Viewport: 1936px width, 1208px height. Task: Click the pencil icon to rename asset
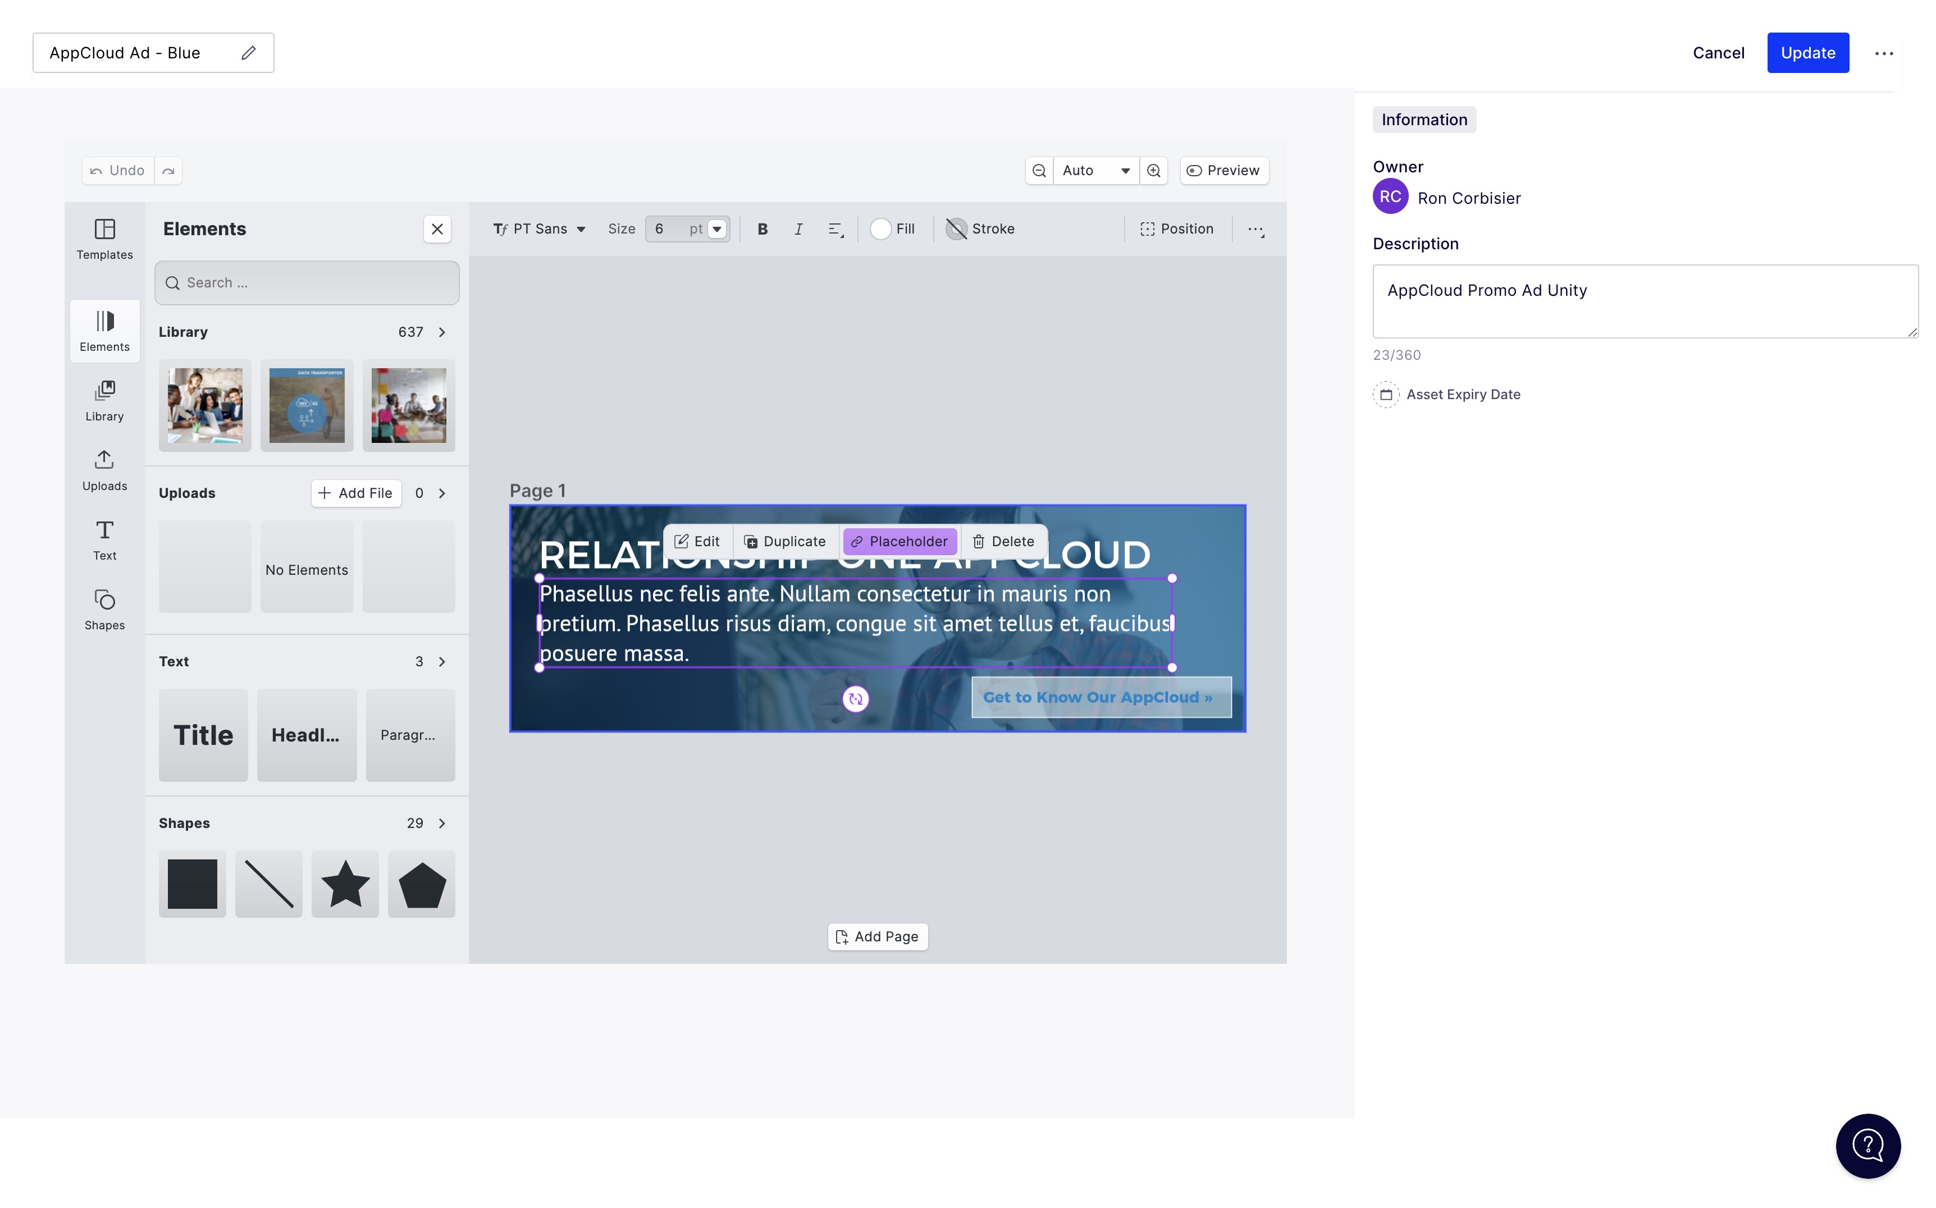pos(249,53)
